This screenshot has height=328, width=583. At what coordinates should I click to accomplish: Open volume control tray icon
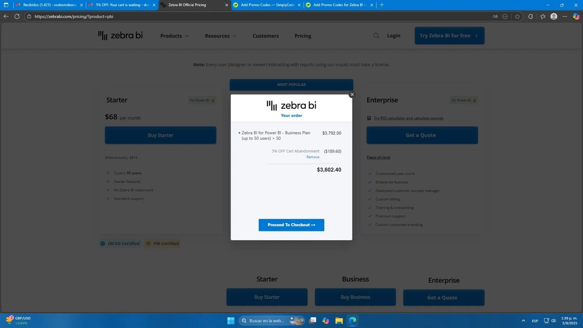(x=553, y=321)
